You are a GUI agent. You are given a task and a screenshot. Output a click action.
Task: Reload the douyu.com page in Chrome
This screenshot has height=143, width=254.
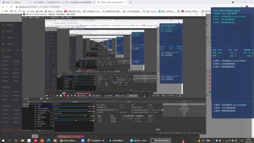coord(12,7)
